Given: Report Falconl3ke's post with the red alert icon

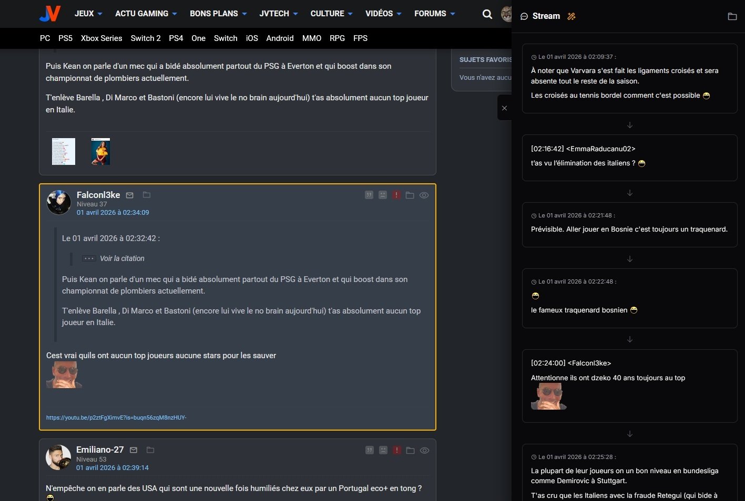Looking at the screenshot, I should pos(396,195).
